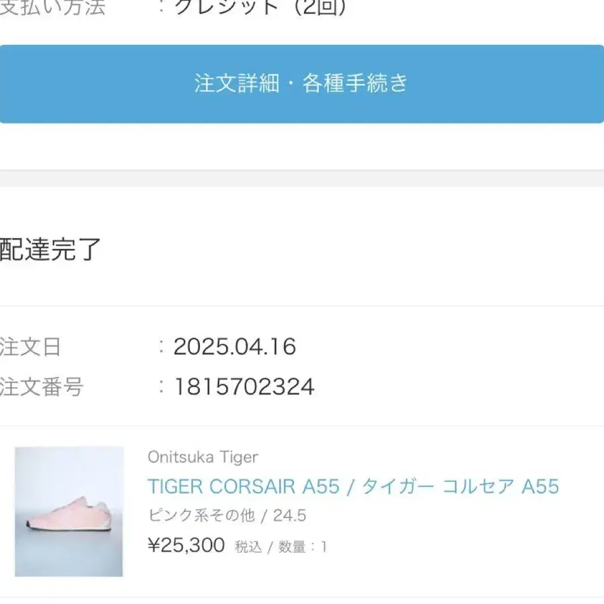Image resolution: width=604 pixels, height=604 pixels.
Task: Open 注文詳細・各種手続き order details button
Action: [x=301, y=84]
